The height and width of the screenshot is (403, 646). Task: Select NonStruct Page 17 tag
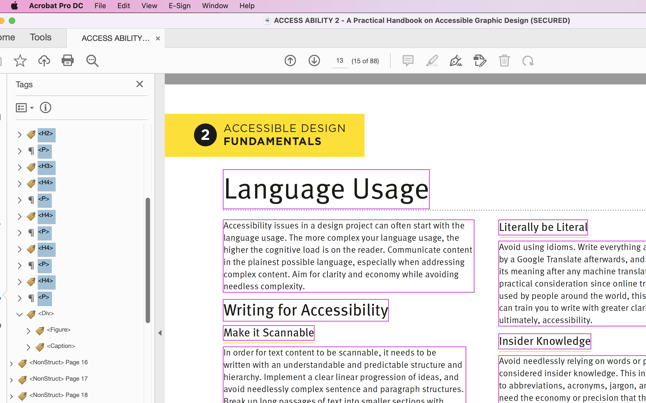tap(58, 379)
